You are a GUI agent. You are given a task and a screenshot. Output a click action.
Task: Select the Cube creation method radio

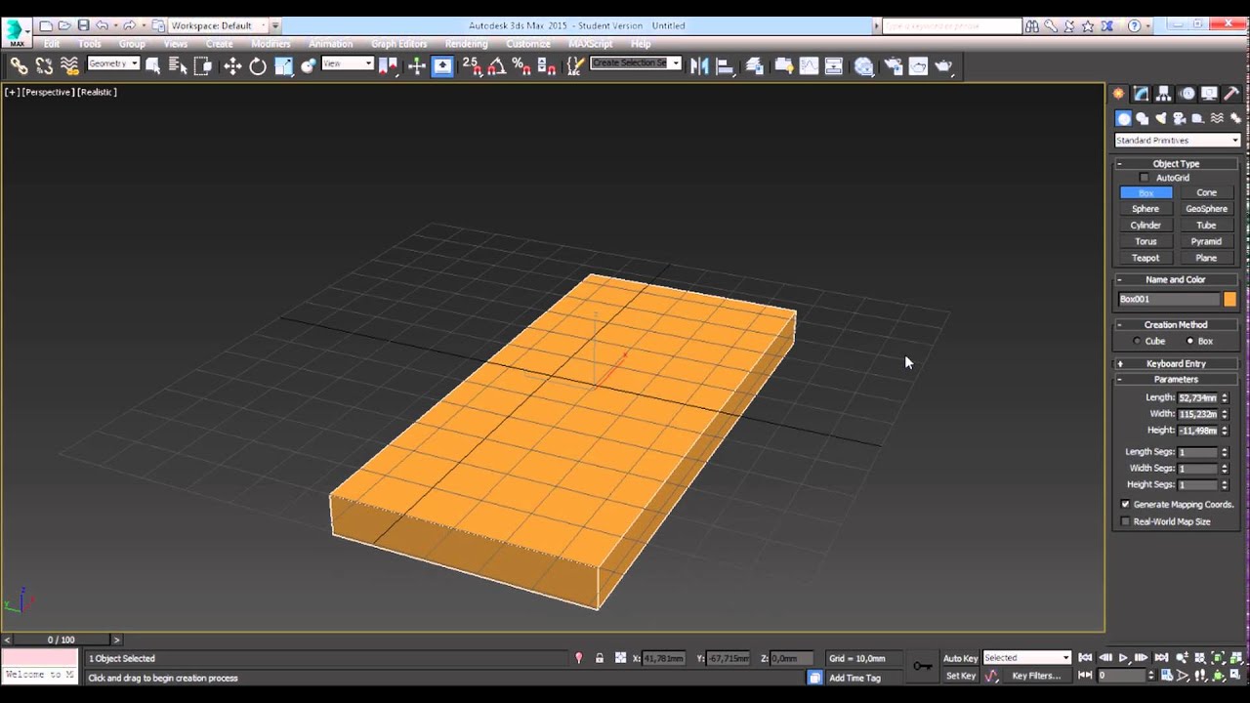click(1137, 341)
